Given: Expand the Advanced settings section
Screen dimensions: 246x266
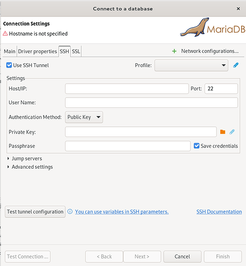Looking at the screenshot, I should [30, 167].
